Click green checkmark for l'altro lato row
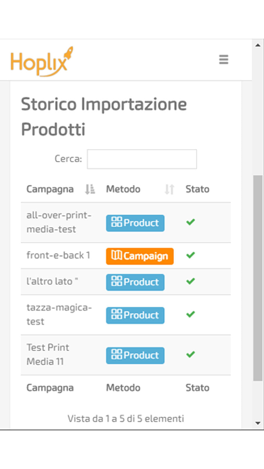This screenshot has width=264, height=469. (190, 281)
